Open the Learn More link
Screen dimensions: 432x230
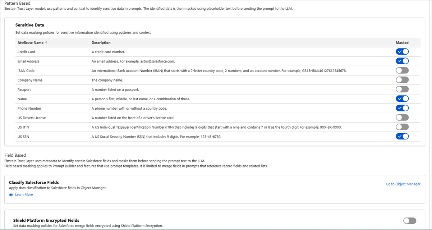[x=24, y=195]
